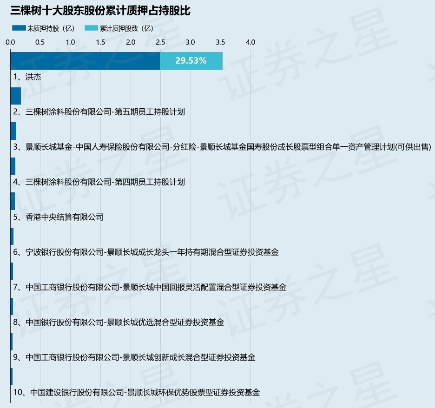The width and height of the screenshot is (435, 408).
Task: Click the dark blue unpledged bar for 洪杰
Action: click(85, 61)
